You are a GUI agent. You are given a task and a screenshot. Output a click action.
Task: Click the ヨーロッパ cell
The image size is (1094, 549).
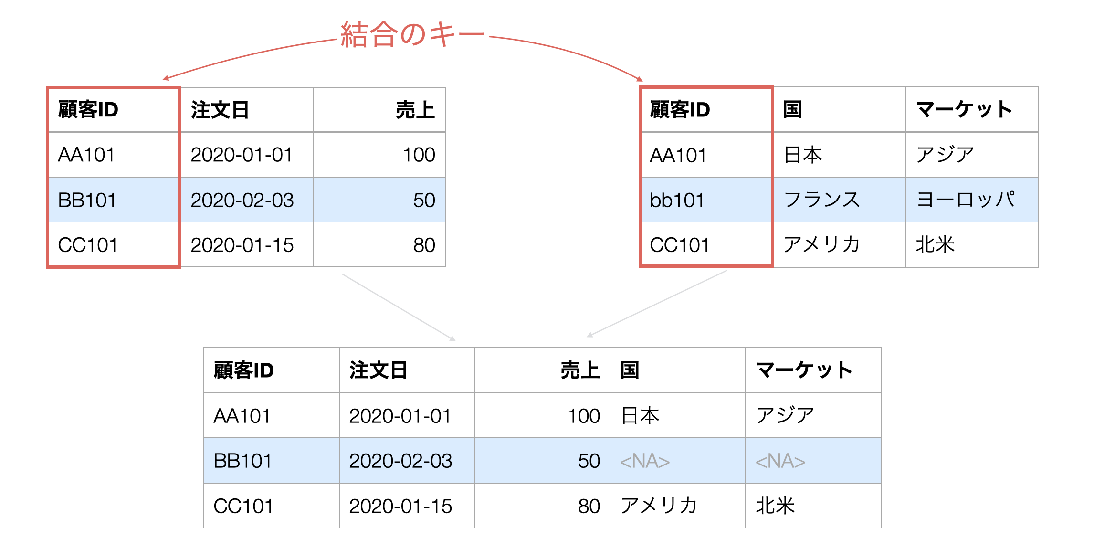click(x=972, y=200)
